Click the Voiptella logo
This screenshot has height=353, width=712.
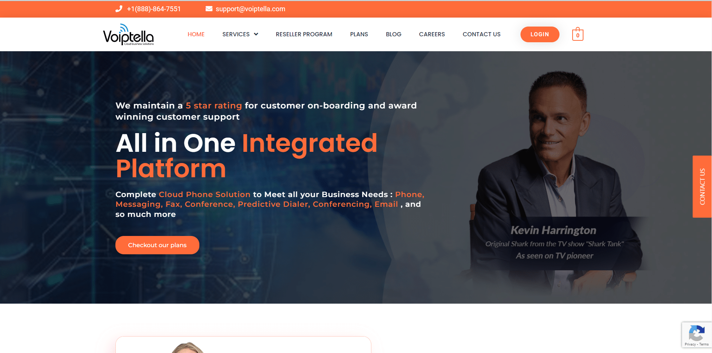tap(129, 34)
